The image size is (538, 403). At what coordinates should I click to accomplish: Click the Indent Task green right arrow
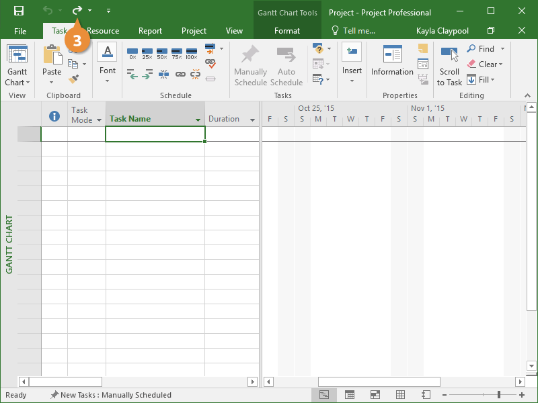coord(146,75)
